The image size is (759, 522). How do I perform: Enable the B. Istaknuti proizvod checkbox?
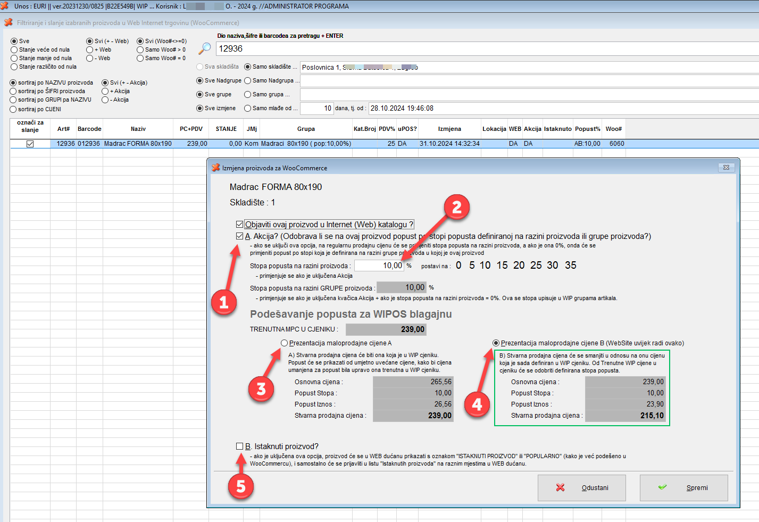tap(240, 446)
